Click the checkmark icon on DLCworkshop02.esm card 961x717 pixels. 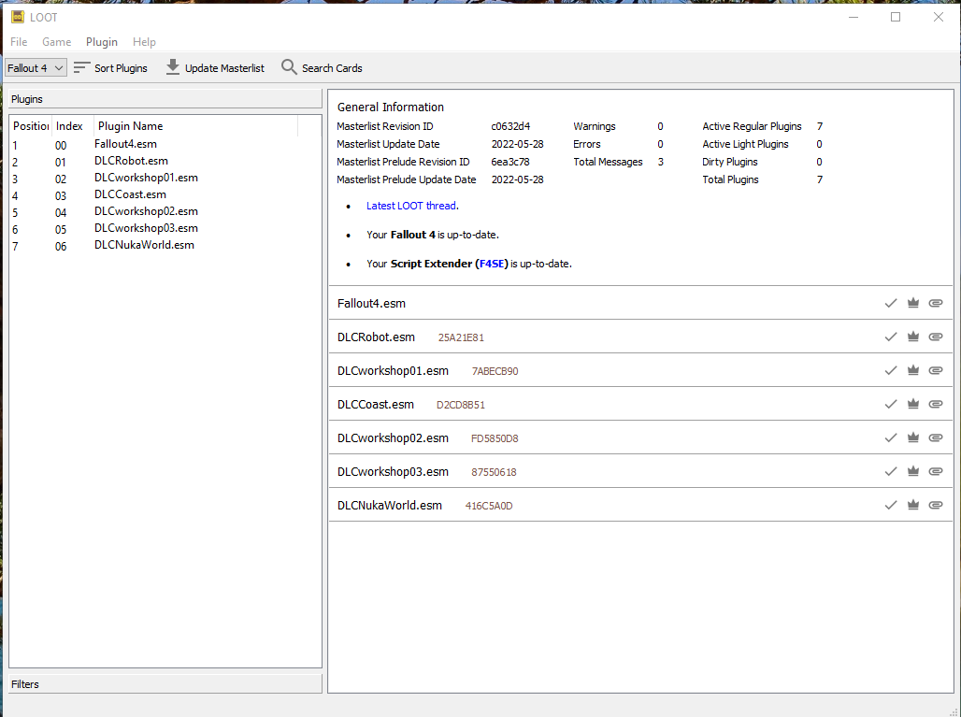click(x=891, y=437)
